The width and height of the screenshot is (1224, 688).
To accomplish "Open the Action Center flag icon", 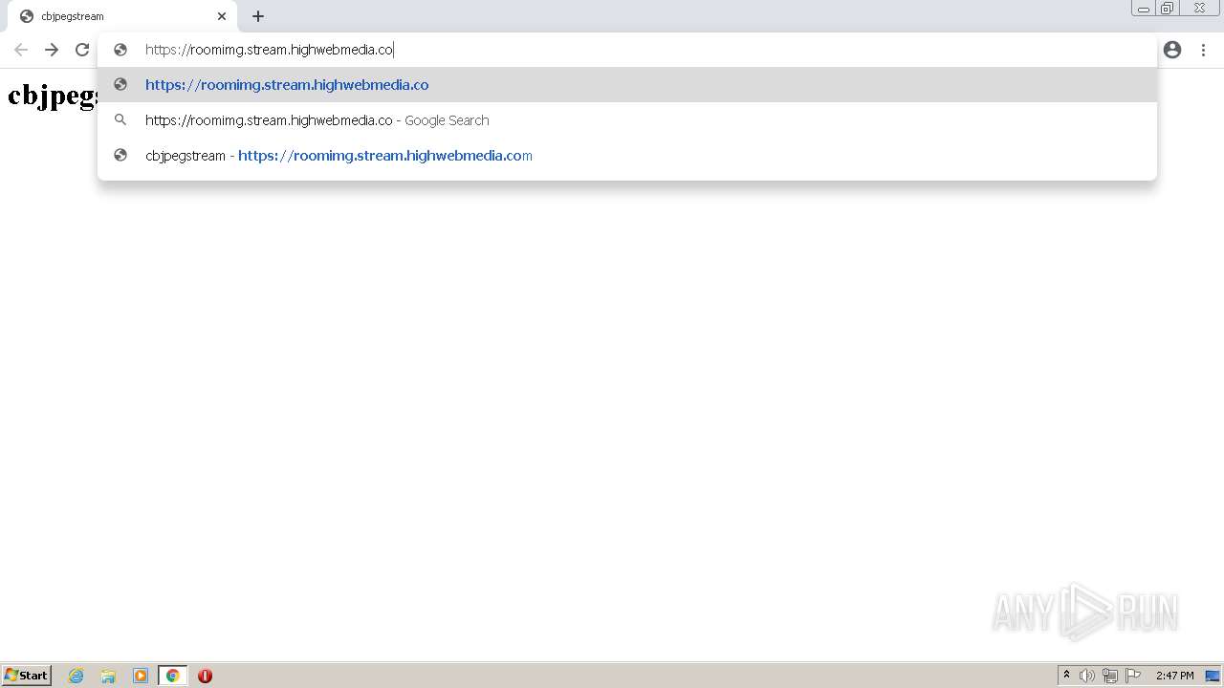I will click(x=1133, y=676).
